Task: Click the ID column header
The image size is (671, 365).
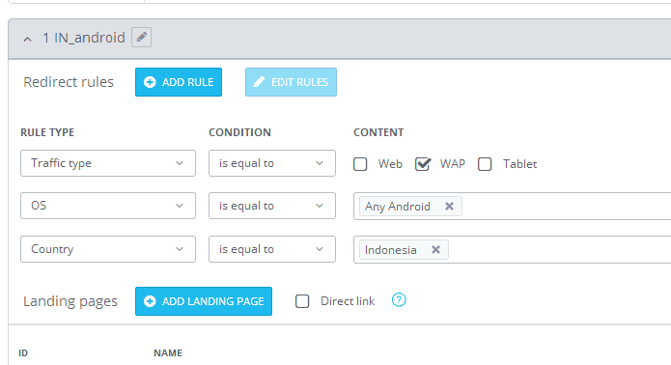Action: pyautogui.click(x=23, y=353)
